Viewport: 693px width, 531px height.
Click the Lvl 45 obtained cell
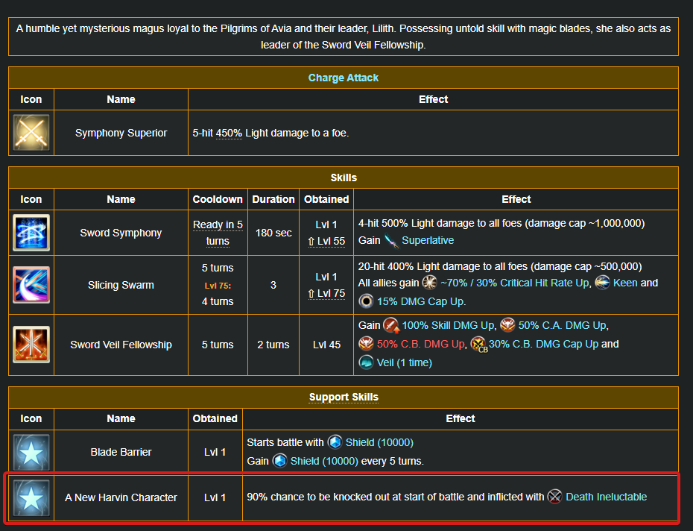pos(326,345)
